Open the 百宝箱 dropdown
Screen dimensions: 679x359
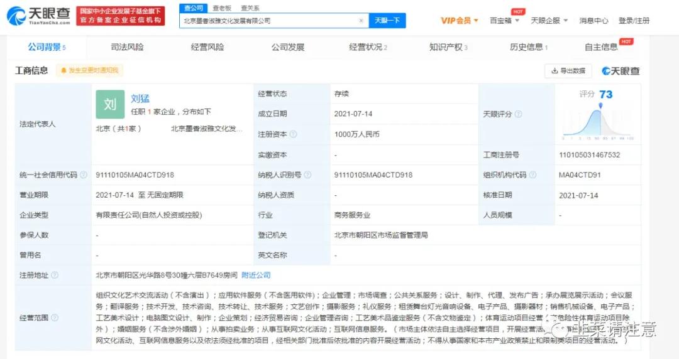pyautogui.click(x=504, y=20)
